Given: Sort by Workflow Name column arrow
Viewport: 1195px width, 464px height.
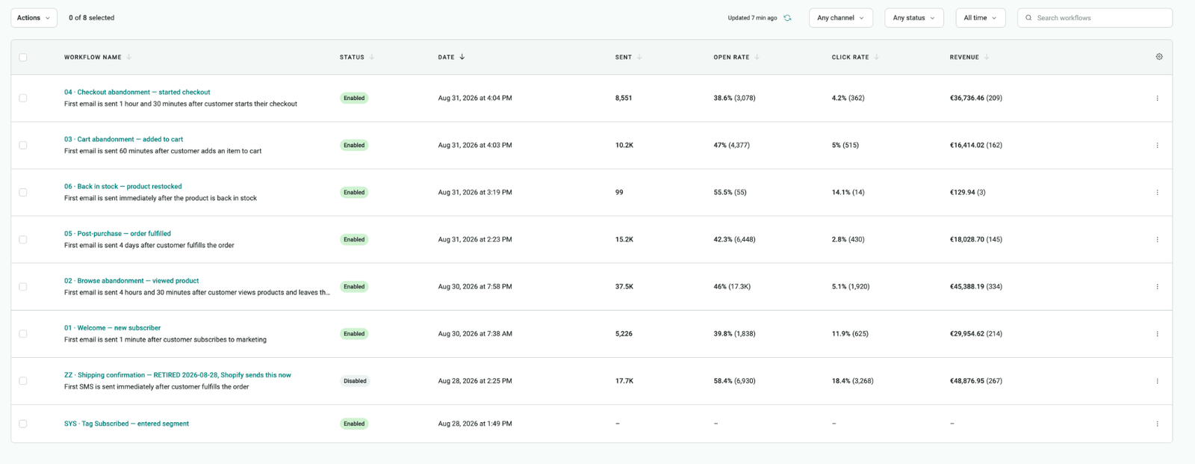Looking at the screenshot, I should pyautogui.click(x=129, y=57).
